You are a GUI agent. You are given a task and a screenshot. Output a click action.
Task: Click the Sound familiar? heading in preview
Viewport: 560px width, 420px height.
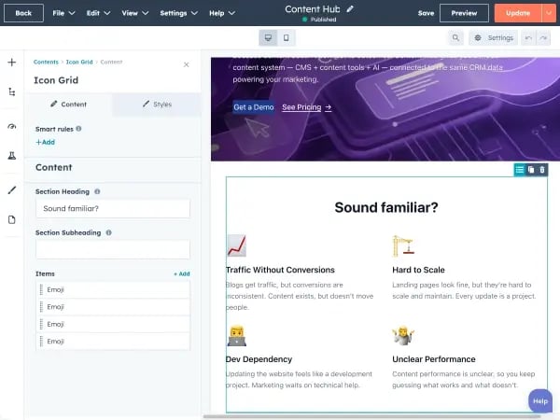[386, 207]
